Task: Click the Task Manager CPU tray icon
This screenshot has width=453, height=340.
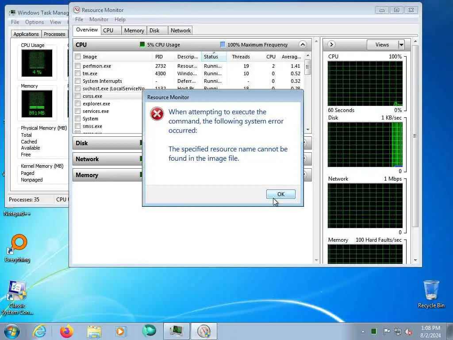Action: [373, 331]
